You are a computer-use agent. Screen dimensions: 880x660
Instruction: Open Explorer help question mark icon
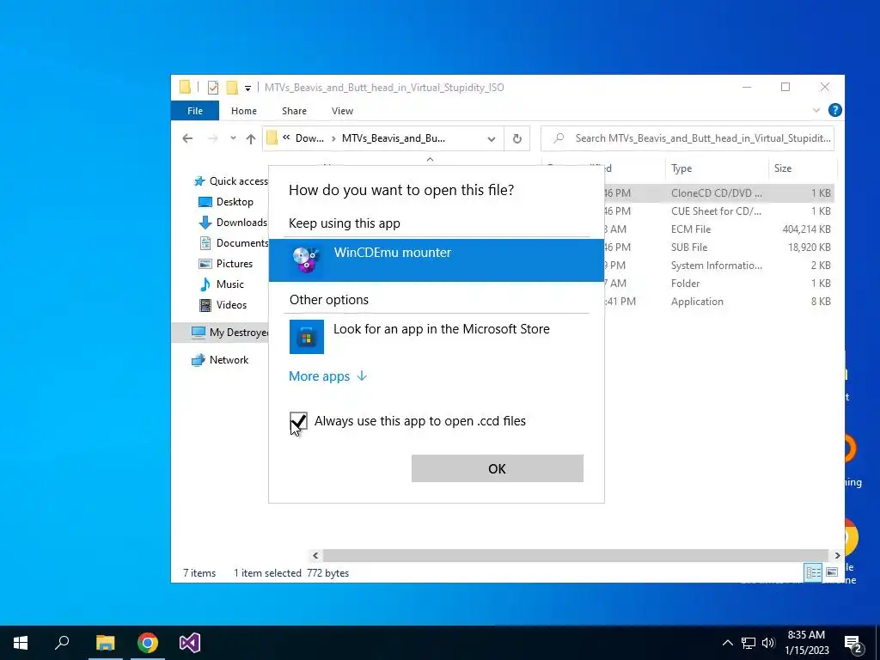click(x=835, y=111)
